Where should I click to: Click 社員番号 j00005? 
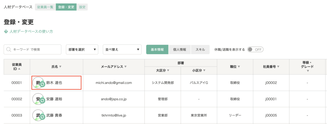tap(271, 115)
